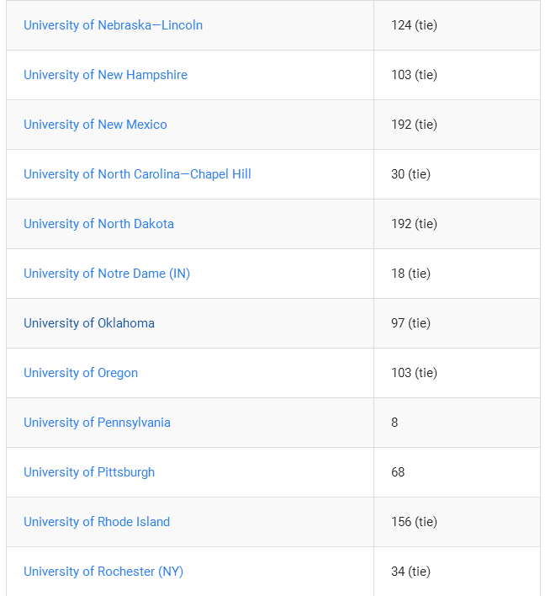Open University of Rhode Island page
The width and height of the screenshot is (545, 596).
[x=97, y=522]
